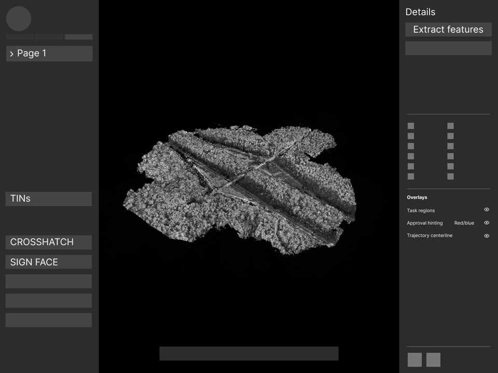The height and width of the screenshot is (373, 498).
Task: Select the CROSSHATCH item
Action: click(49, 242)
